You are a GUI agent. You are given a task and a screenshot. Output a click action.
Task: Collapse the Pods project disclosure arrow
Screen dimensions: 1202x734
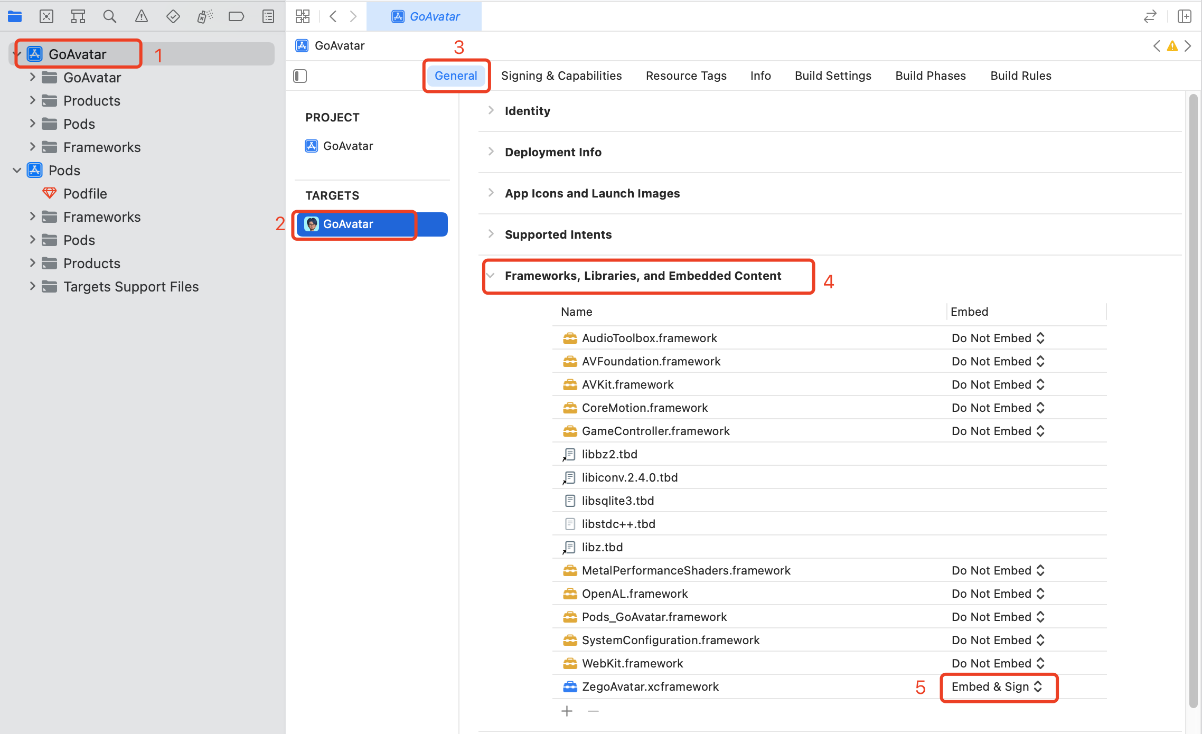tap(17, 171)
